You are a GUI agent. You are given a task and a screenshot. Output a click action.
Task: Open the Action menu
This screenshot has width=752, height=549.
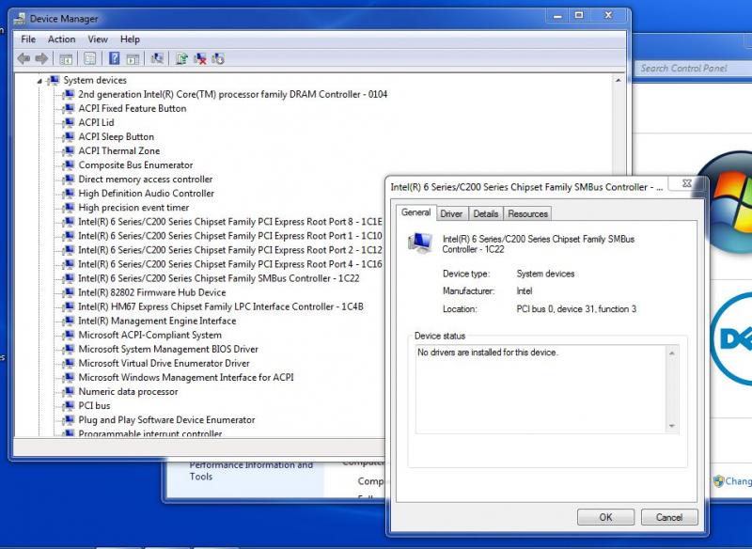(x=61, y=39)
